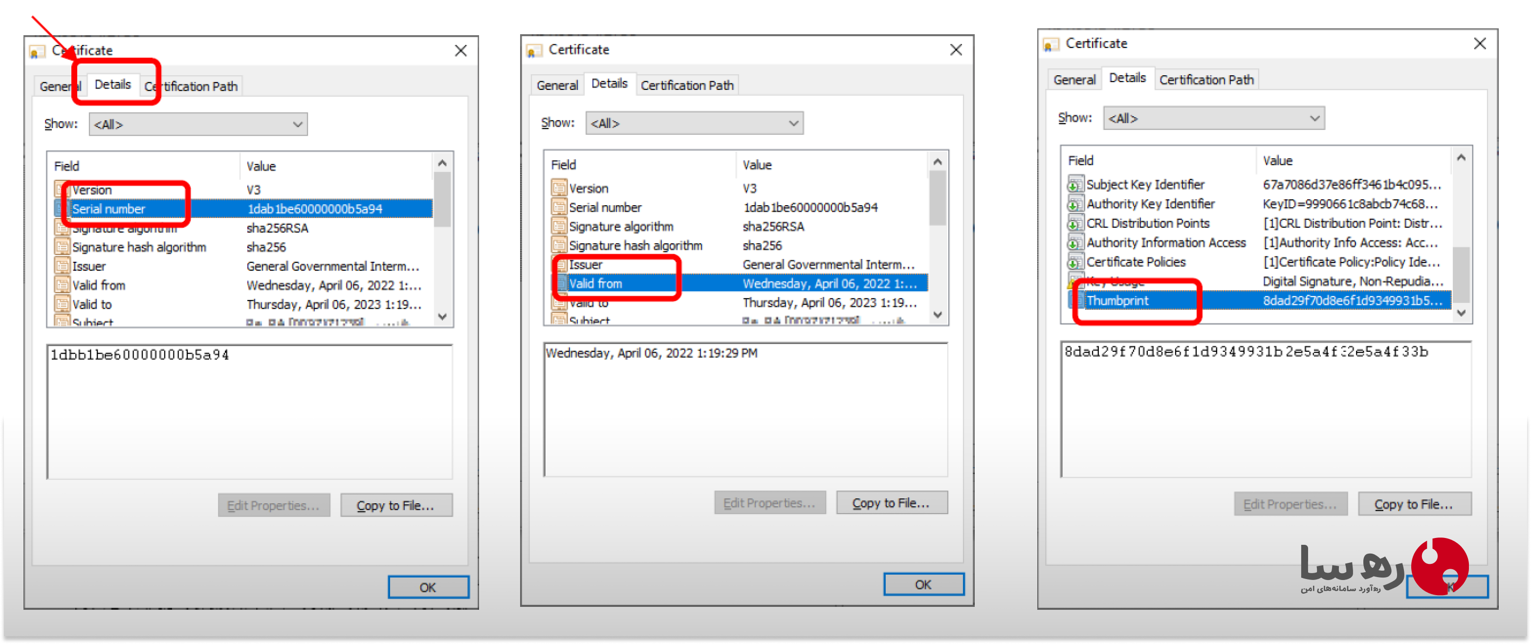Select Thumbprint row in right window

tap(1259, 301)
